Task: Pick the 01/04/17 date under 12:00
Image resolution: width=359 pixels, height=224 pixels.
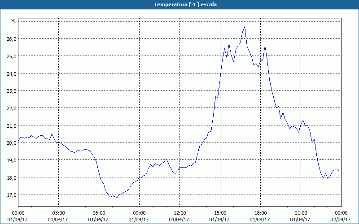Action: tap(179, 220)
